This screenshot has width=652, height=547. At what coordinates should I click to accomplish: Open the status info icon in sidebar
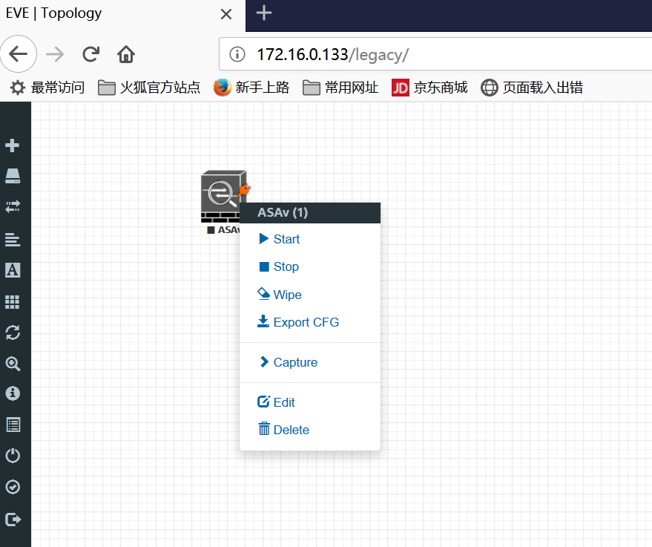13,393
